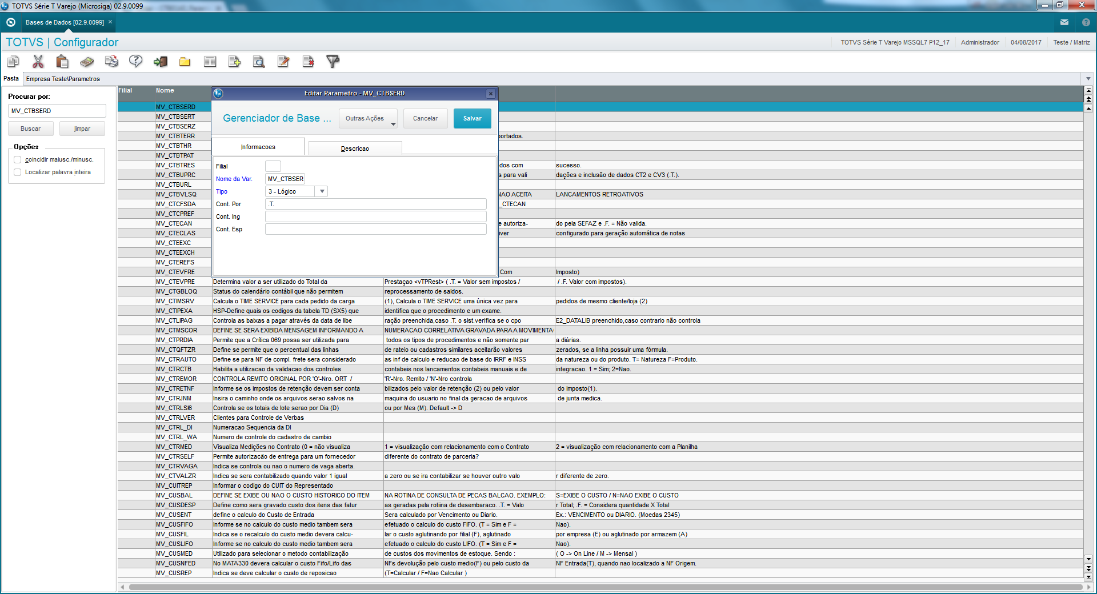Image resolution: width=1097 pixels, height=594 pixels.
Task: Open the messages envelope icon
Action: click(x=1064, y=22)
